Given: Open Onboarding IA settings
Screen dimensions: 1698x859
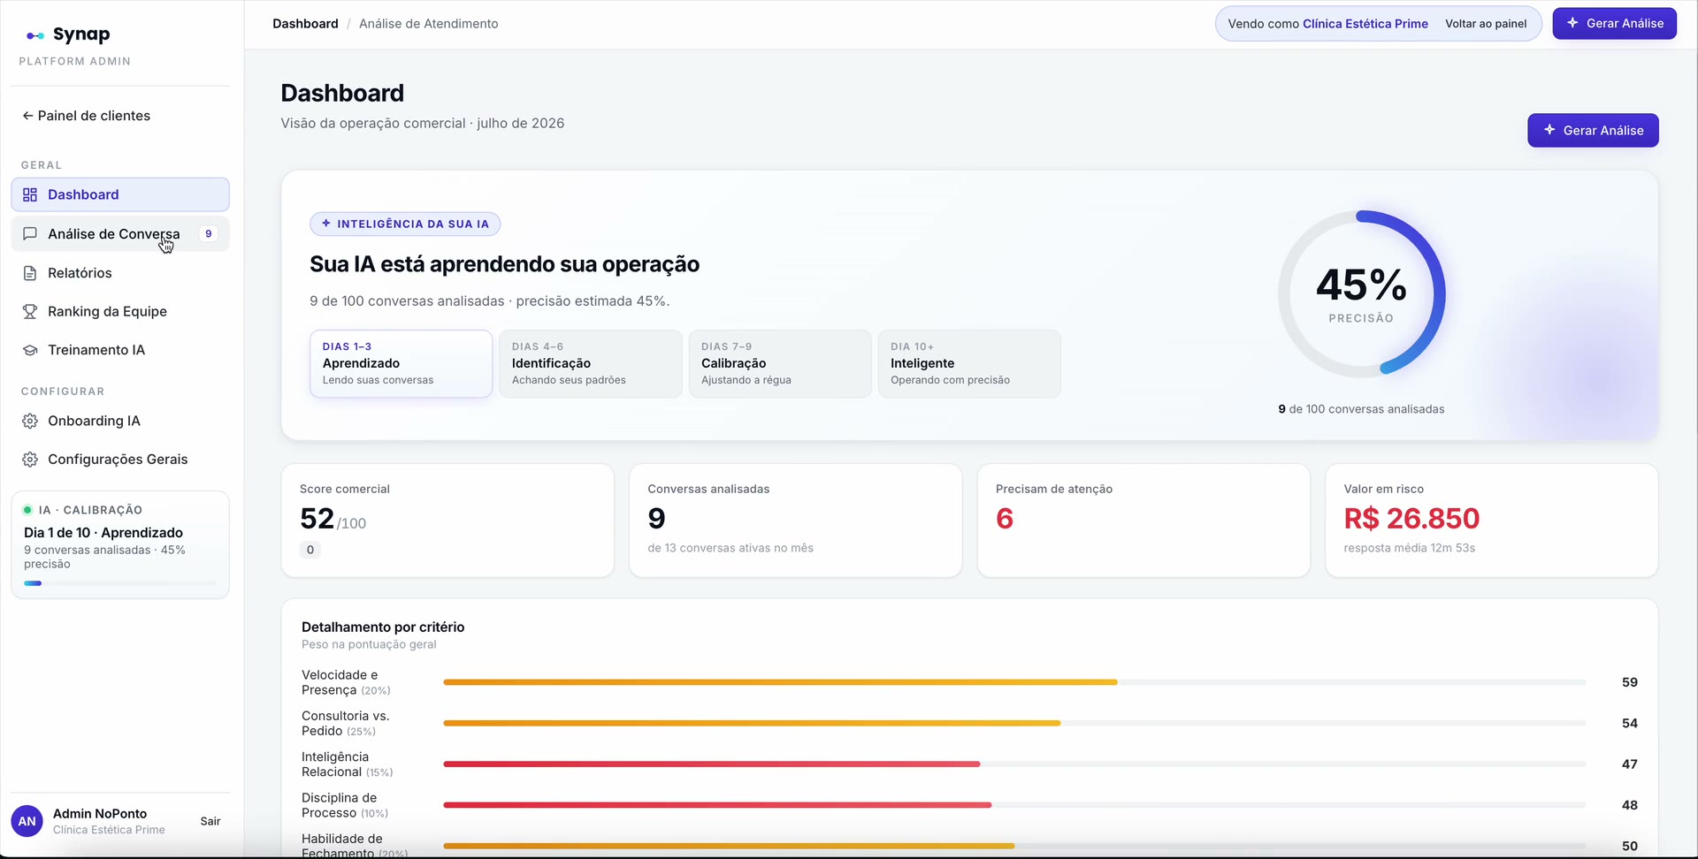Looking at the screenshot, I should (120, 421).
